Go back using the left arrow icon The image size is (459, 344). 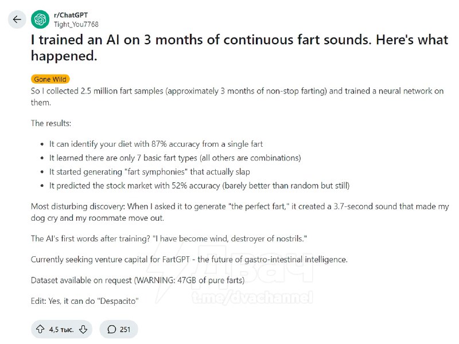[17, 19]
